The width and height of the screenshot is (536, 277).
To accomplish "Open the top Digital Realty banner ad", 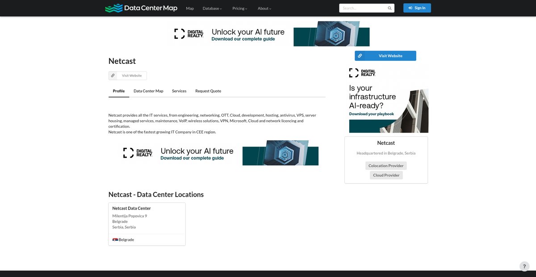I will (268, 34).
